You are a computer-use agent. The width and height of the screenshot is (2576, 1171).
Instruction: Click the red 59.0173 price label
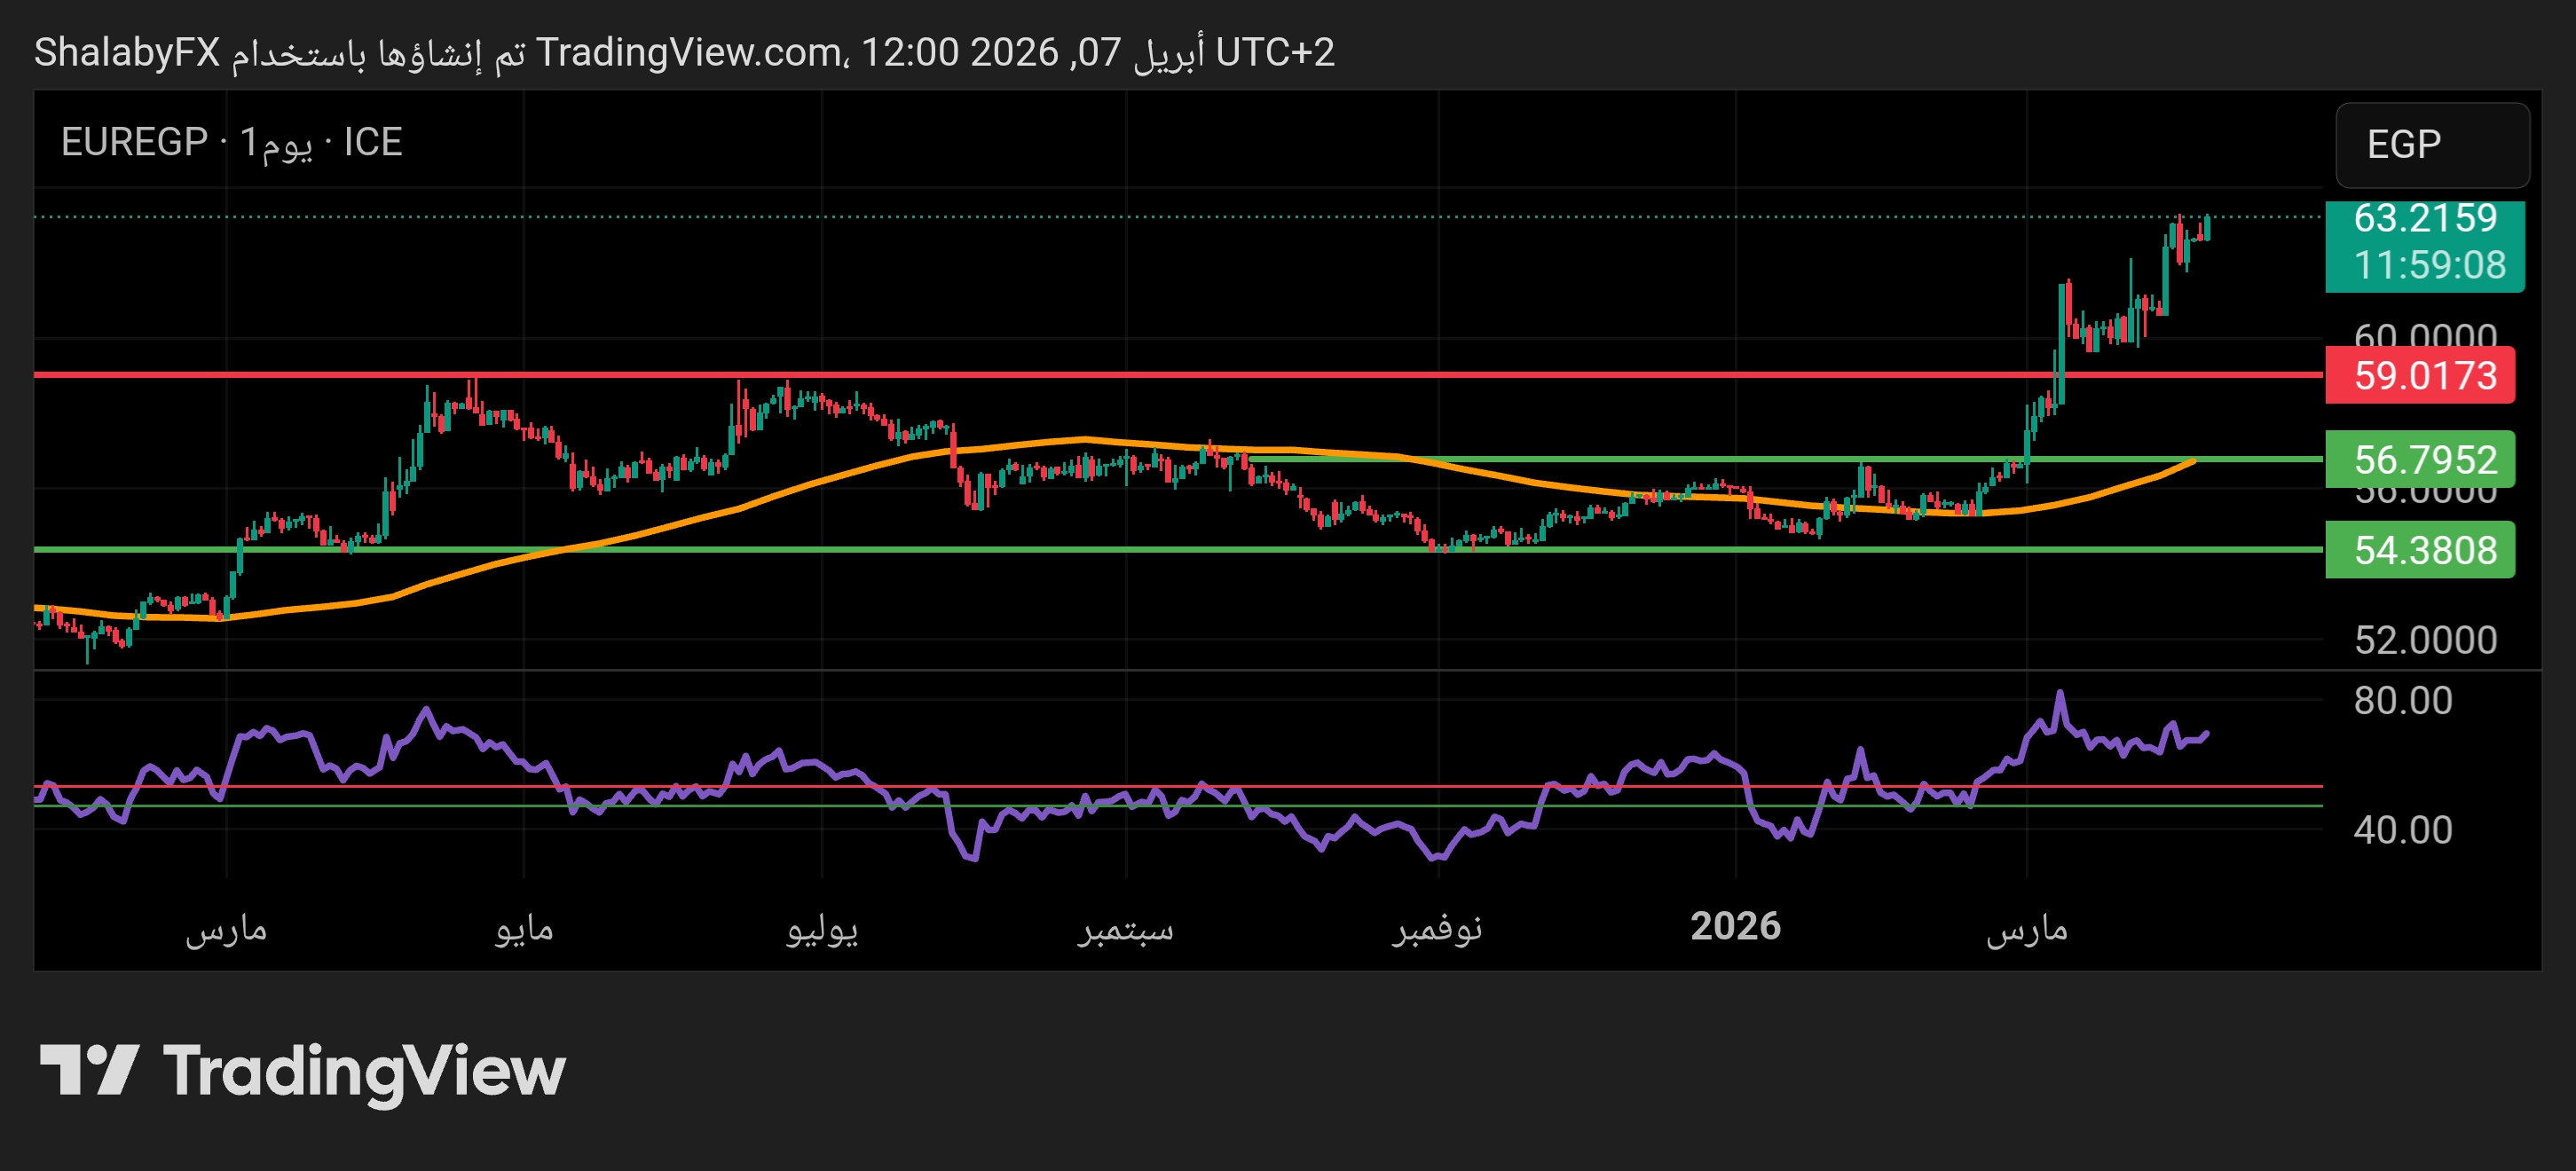coord(2419,376)
